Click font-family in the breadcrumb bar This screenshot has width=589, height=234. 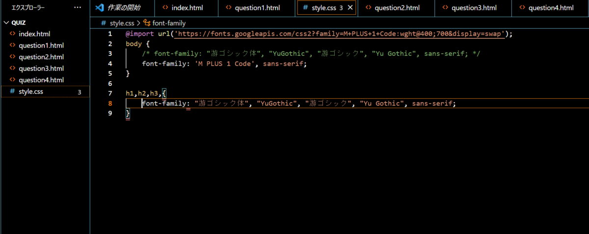pos(169,23)
